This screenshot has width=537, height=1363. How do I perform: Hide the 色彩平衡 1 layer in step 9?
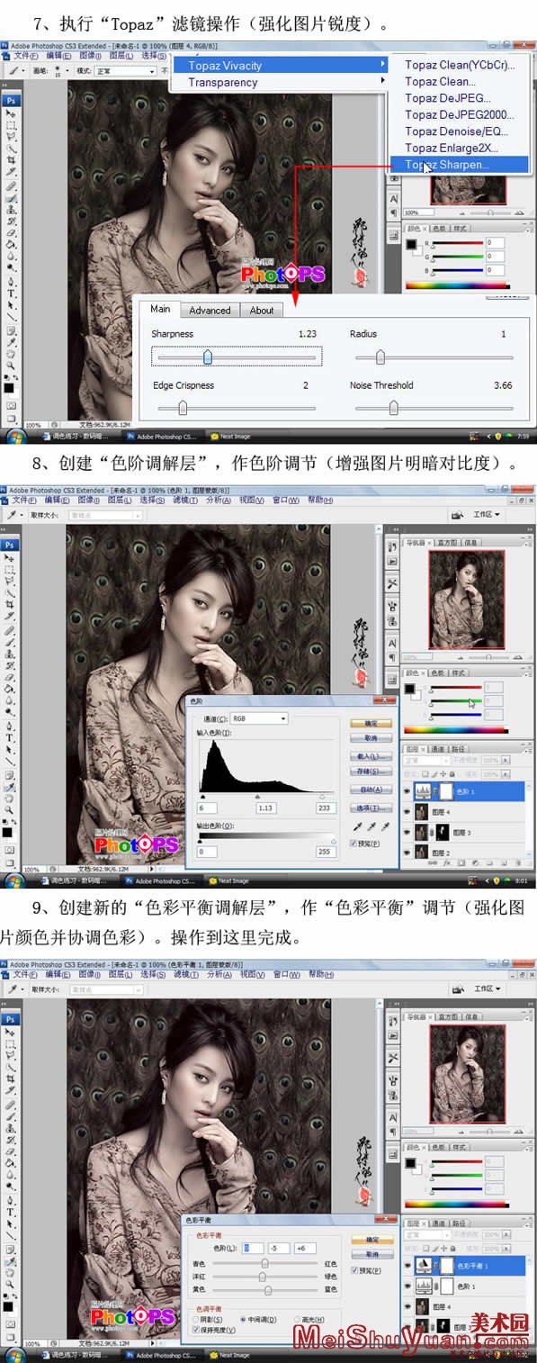407,1265
